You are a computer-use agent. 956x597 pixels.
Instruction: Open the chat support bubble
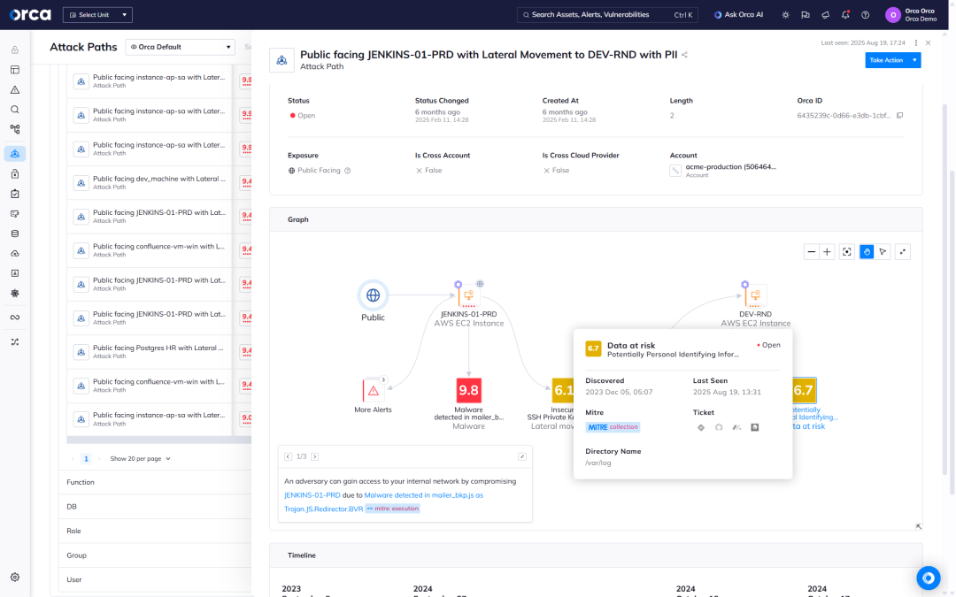point(928,578)
